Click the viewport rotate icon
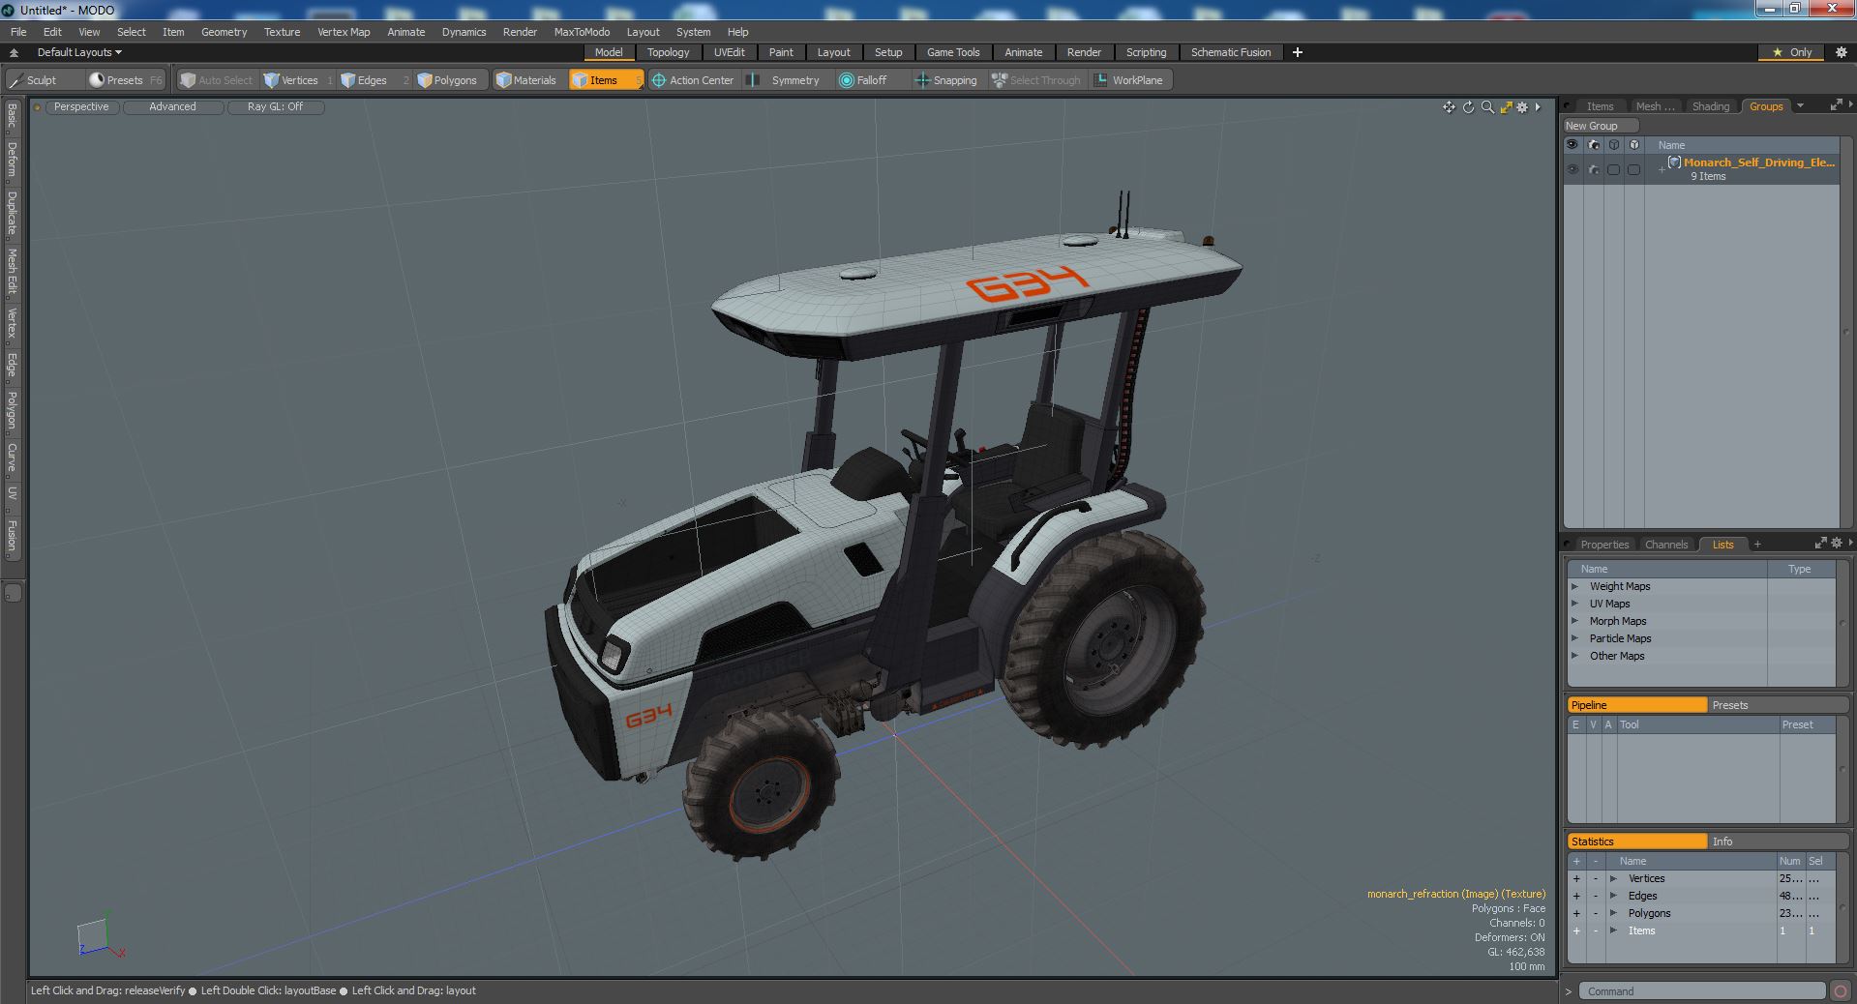The height and width of the screenshot is (1004, 1857). [x=1468, y=107]
